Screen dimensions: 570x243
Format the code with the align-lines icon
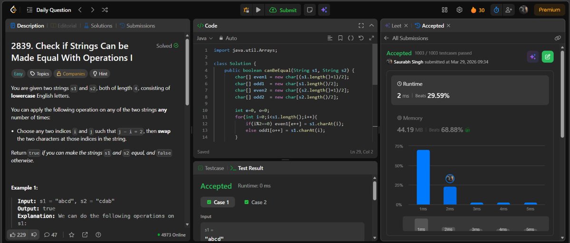coord(330,38)
